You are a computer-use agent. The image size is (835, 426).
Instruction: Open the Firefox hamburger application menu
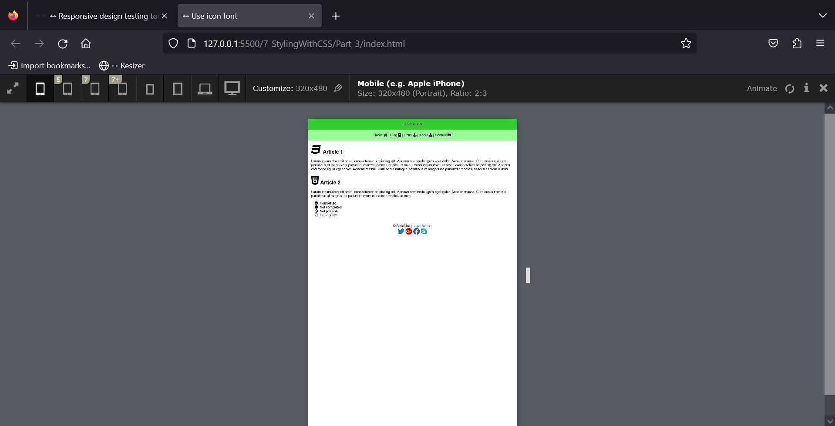(820, 44)
